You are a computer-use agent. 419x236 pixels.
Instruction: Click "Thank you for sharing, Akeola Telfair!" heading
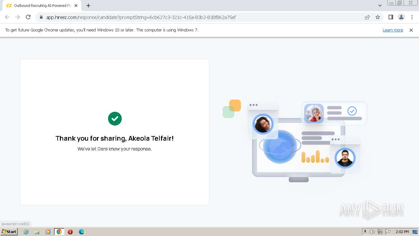click(x=115, y=138)
